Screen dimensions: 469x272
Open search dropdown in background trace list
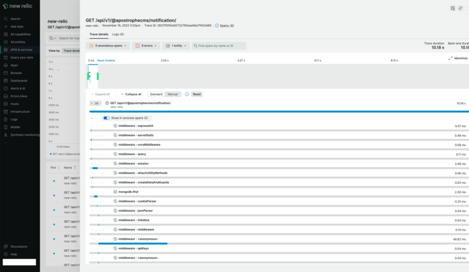click(52, 38)
